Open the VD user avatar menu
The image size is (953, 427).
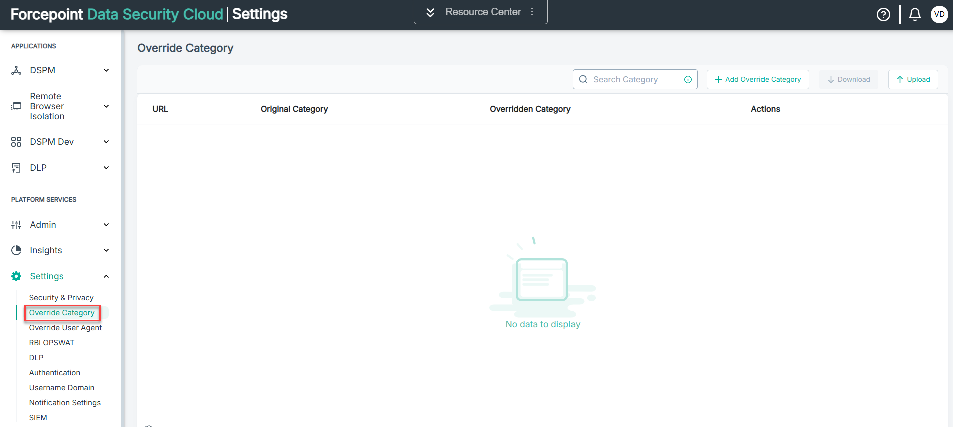point(939,14)
